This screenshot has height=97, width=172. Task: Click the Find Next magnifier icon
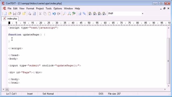[69, 14]
